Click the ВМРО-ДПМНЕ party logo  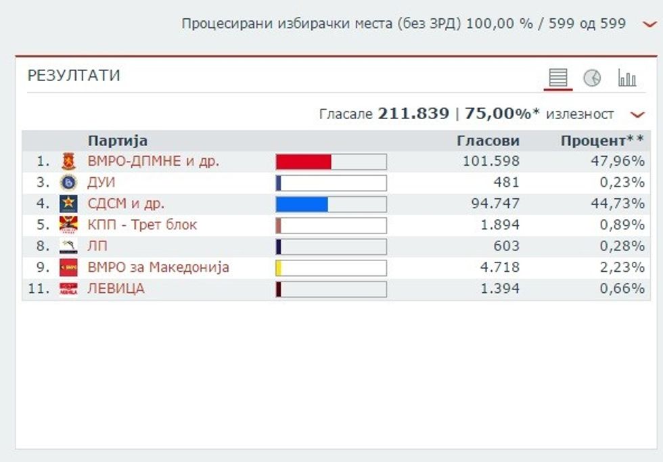[x=68, y=162]
